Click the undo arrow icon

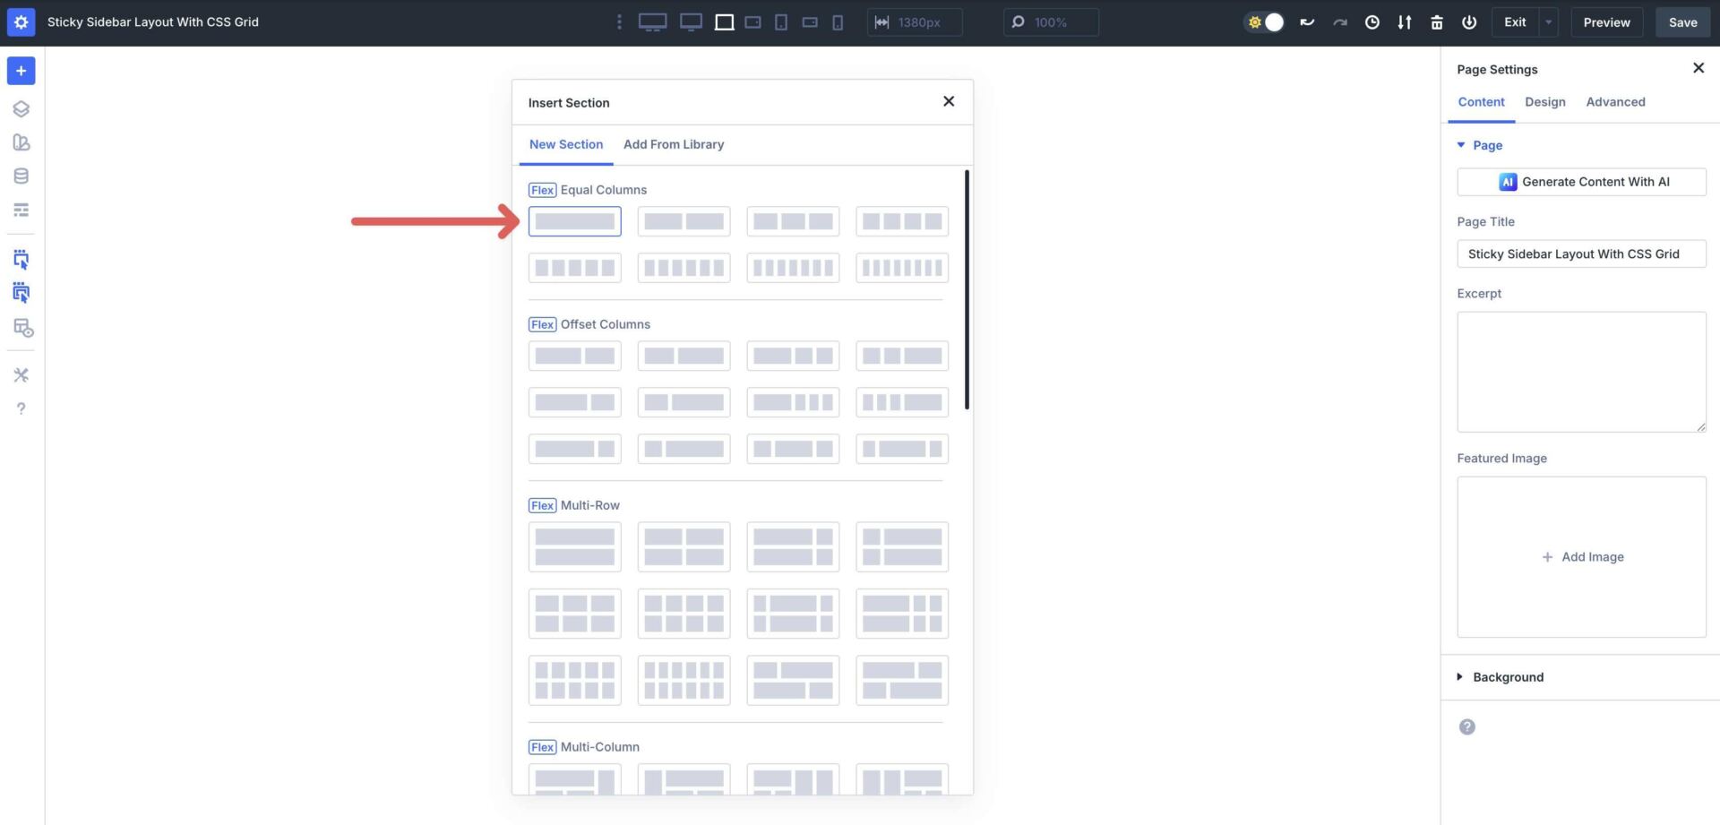[1307, 22]
